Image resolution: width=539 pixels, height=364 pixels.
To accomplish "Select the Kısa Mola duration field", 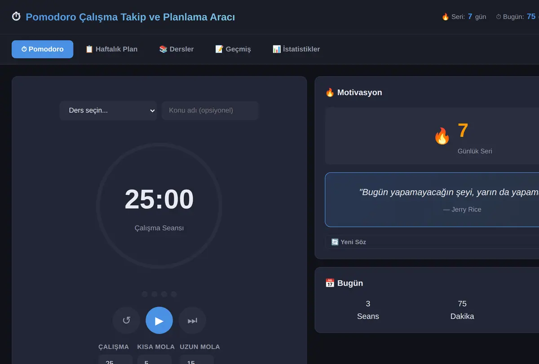I will 155,360.
